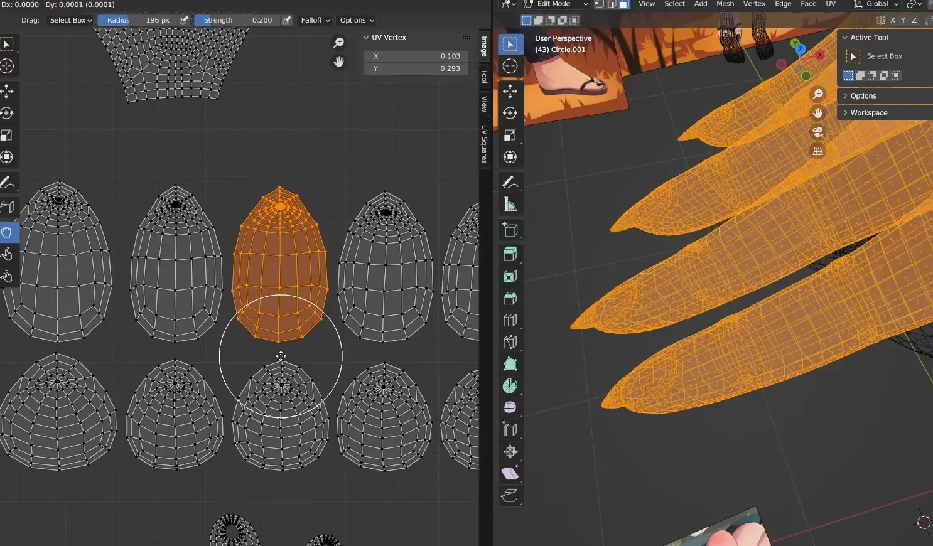The height and width of the screenshot is (546, 933).
Task: Select the UV Grab sculpt tool
Action: click(x=8, y=232)
